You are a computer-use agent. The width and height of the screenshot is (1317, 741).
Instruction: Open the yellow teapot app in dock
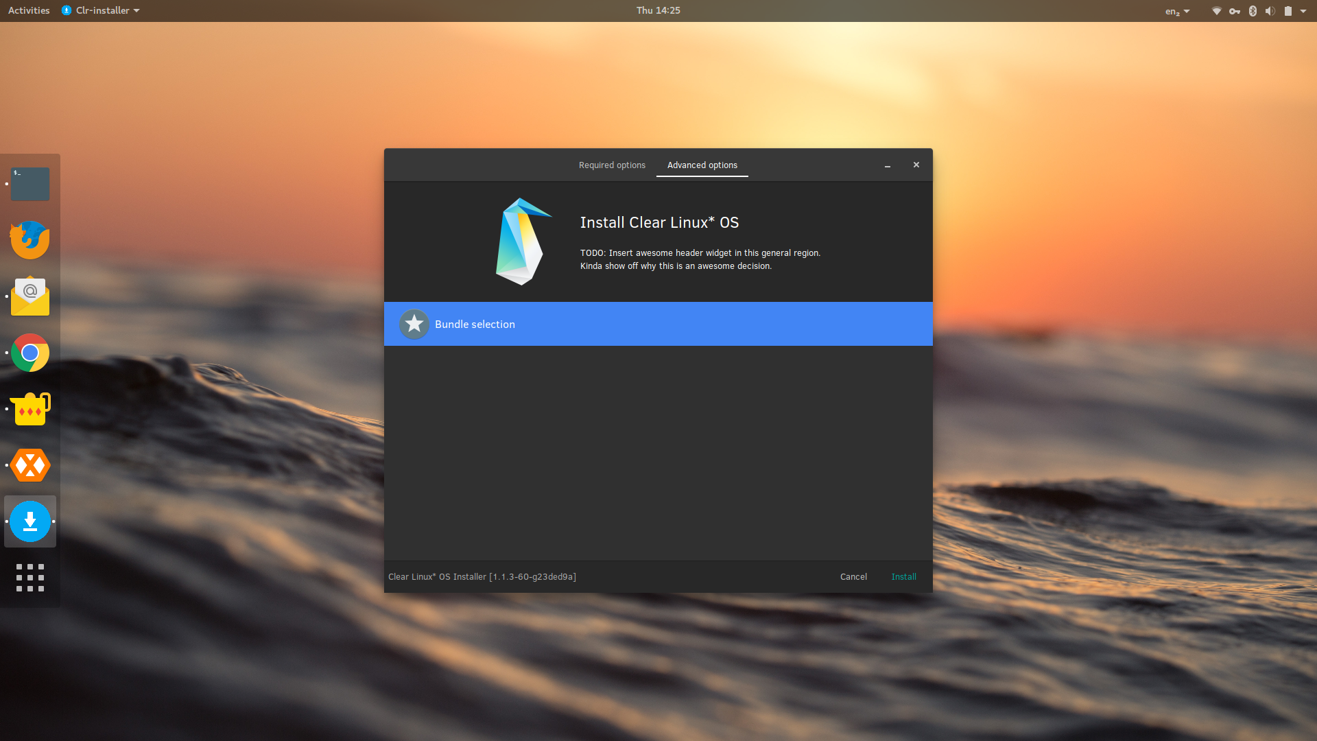click(x=30, y=409)
